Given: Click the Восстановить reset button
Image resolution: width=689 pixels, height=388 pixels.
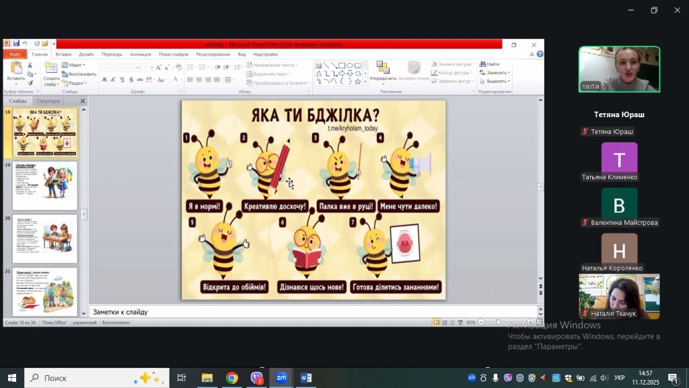Looking at the screenshot, I should [79, 74].
